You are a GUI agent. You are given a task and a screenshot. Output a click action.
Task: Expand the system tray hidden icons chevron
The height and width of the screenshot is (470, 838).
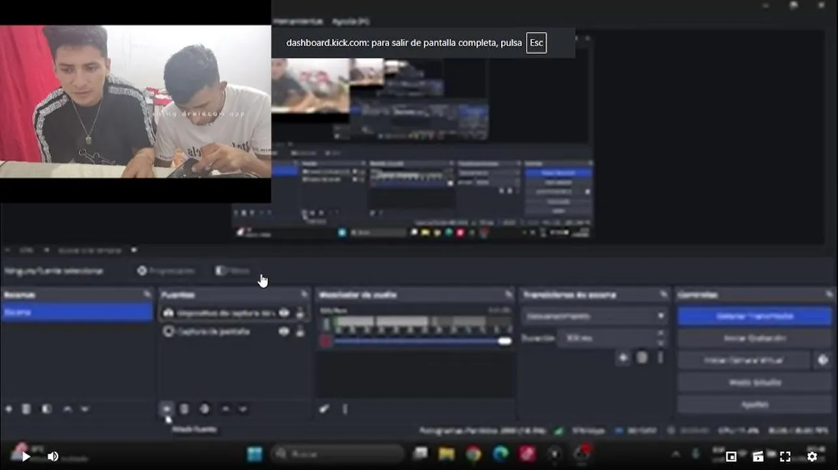click(676, 455)
